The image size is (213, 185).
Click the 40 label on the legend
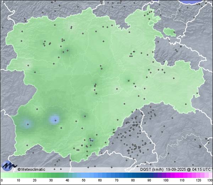click(67, 180)
